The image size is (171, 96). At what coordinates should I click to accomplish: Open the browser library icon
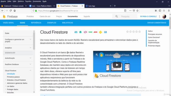click(156, 11)
